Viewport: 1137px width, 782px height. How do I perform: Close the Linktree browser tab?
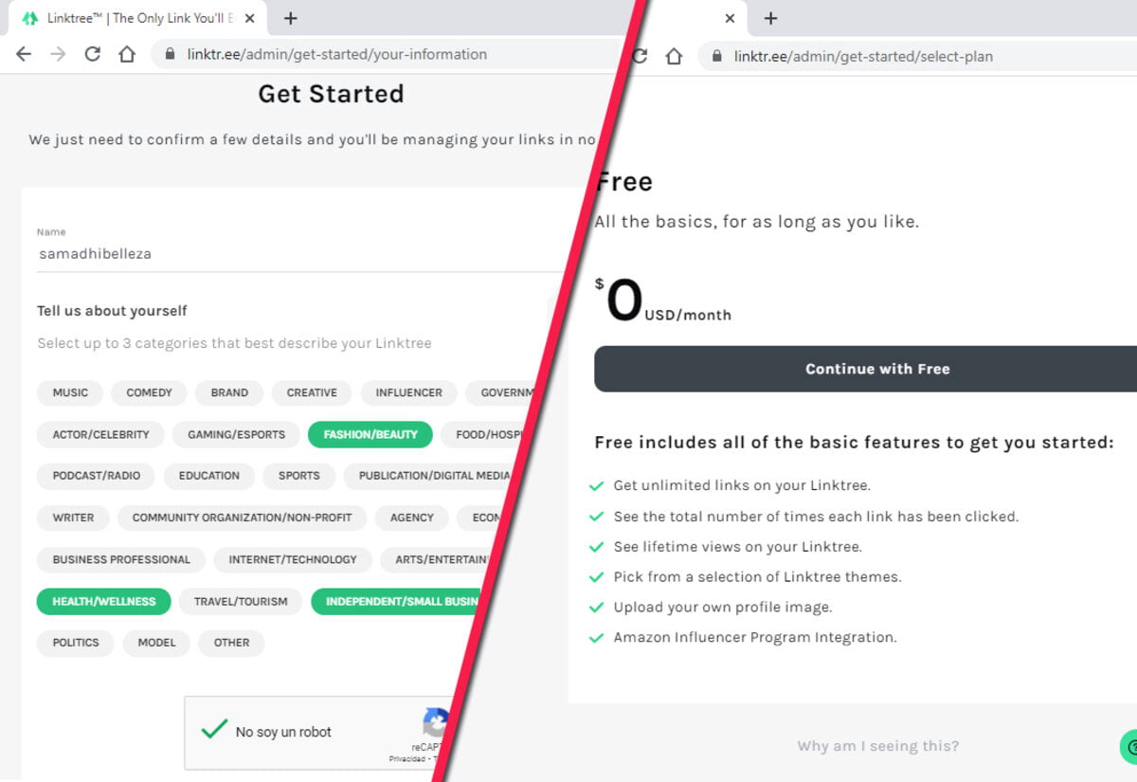coord(249,18)
